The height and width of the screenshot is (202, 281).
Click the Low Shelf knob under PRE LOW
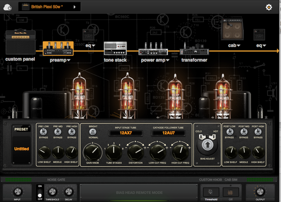pos(44,153)
